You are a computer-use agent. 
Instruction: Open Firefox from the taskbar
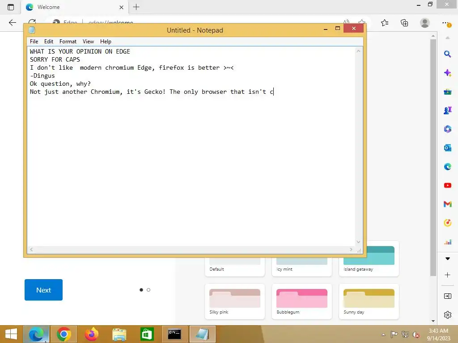91,334
